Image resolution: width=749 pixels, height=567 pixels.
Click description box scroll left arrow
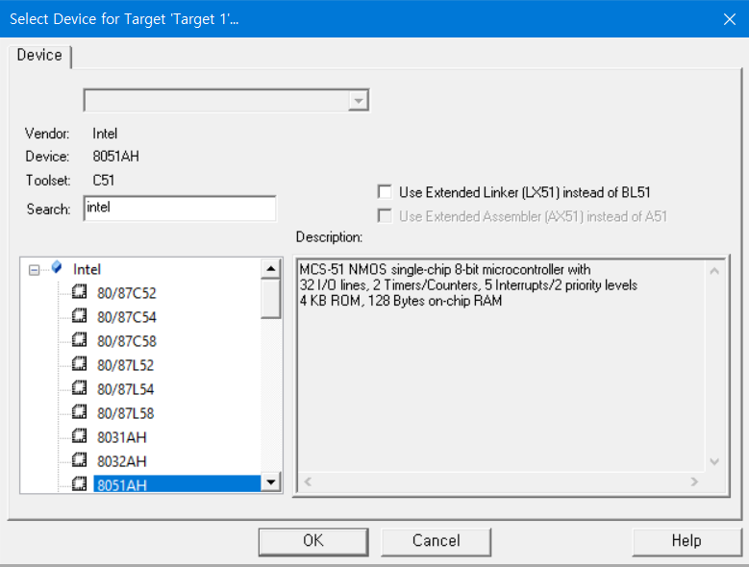click(x=308, y=482)
